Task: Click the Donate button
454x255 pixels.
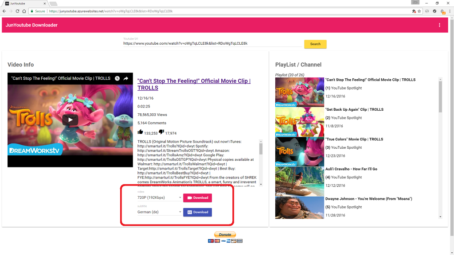Action: point(225,235)
